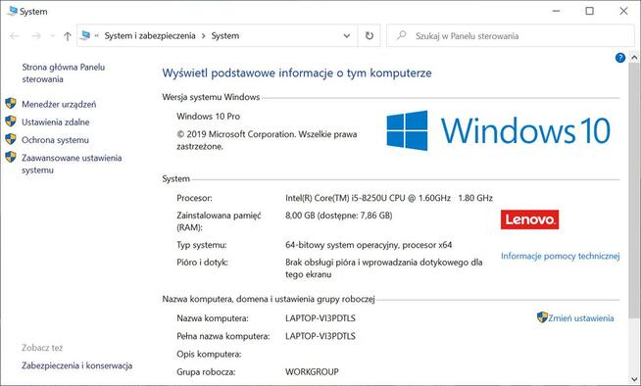The height and width of the screenshot is (386, 641).
Task: Click the Lenovo logo
Action: click(x=530, y=219)
